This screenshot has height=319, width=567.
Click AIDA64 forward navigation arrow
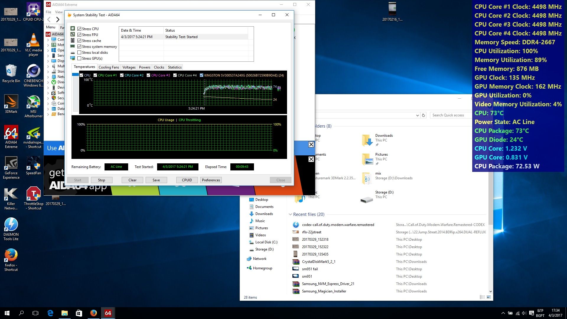58,19
